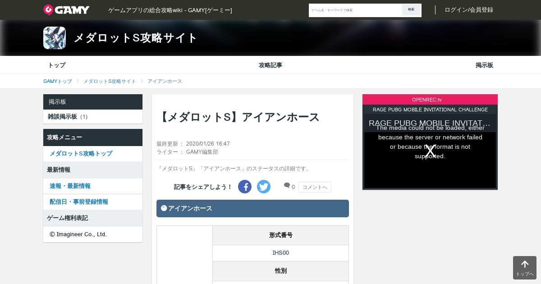This screenshot has width=541, height=284.
Task: Click the コメントへ button
Action: (315, 187)
